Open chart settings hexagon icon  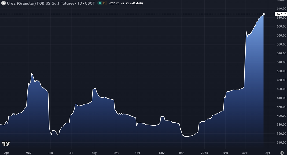click(281, 153)
